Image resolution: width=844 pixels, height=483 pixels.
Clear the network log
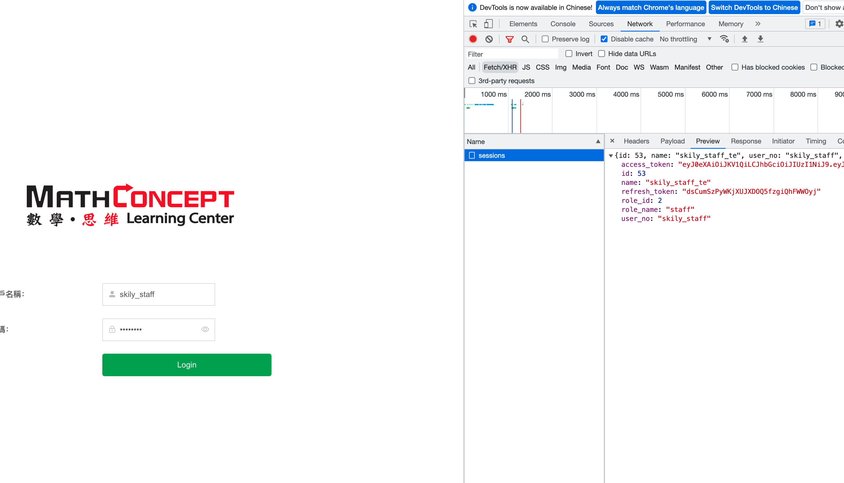(x=489, y=39)
